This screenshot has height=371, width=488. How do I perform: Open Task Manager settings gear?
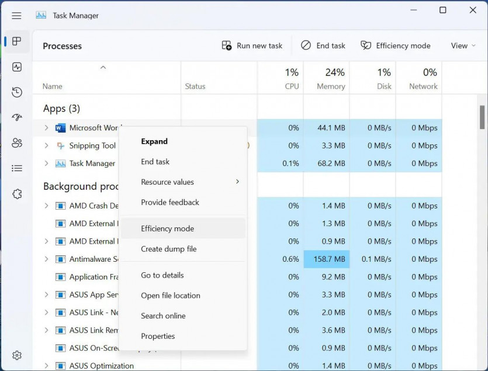click(x=17, y=355)
